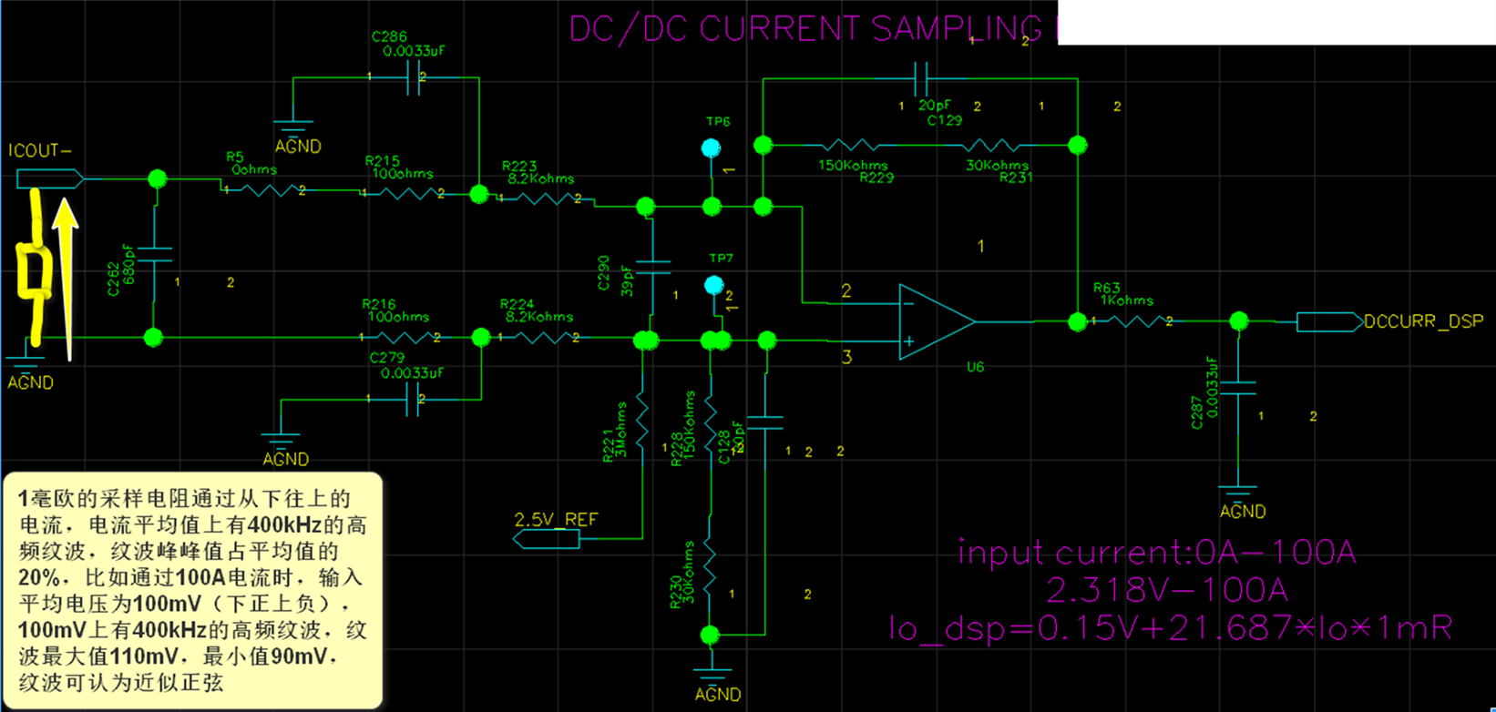This screenshot has width=1496, height=712.
Task: Select resistor R221 3Mohms symbol
Action: point(641,419)
